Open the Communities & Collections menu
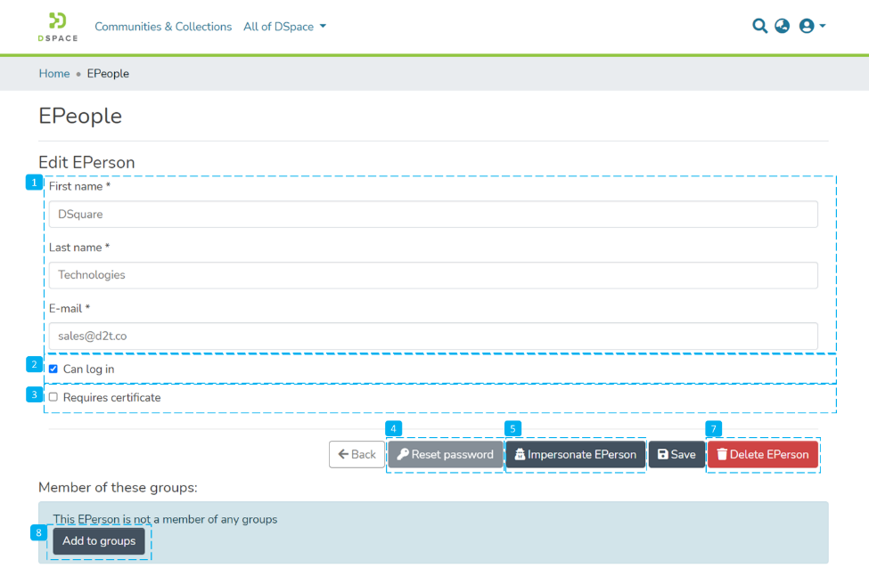The height and width of the screenshot is (576, 869). tap(163, 26)
